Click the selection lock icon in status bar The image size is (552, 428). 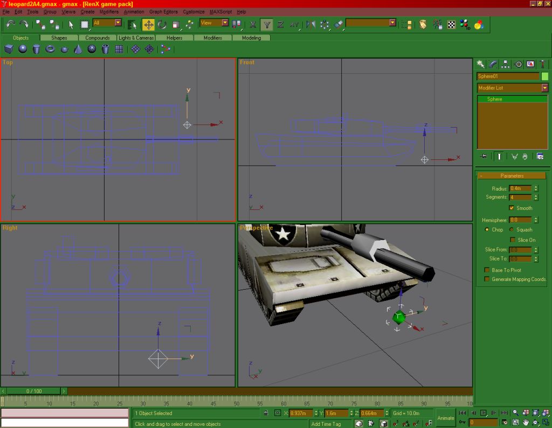tap(265, 413)
